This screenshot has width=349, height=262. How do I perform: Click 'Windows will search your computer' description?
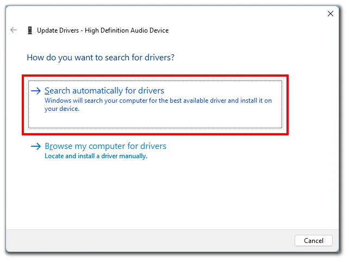(158, 104)
